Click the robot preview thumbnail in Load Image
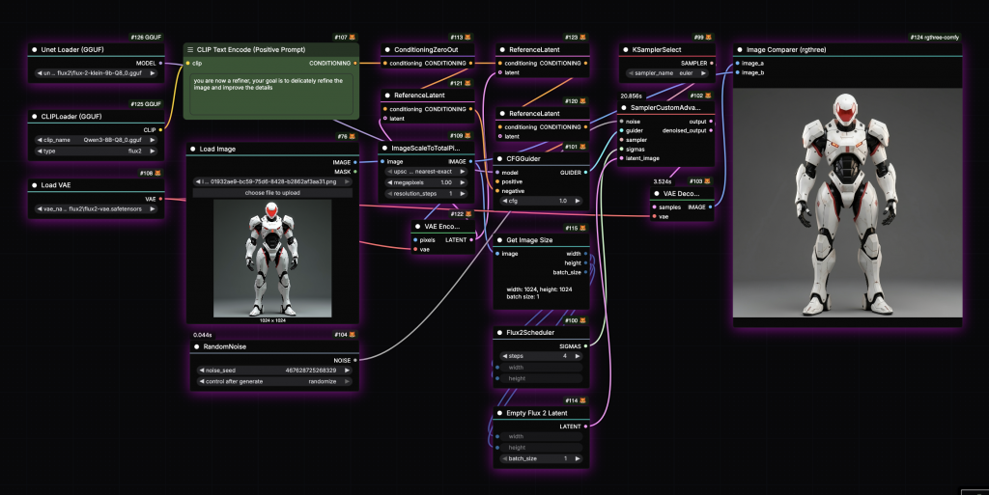The width and height of the screenshot is (989, 495). click(272, 258)
